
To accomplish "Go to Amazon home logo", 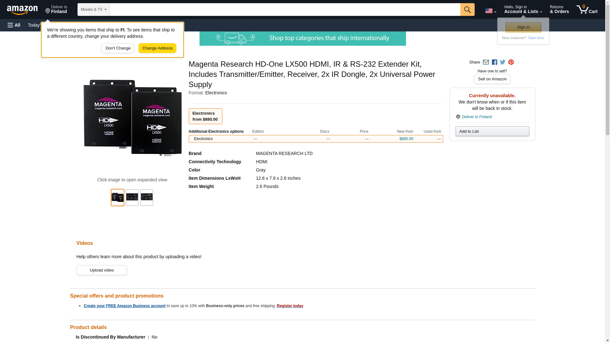I will coord(22,10).
